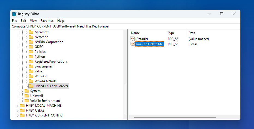Click the Python key folder icon
This screenshot has height=129, width=254.
(x=31, y=57)
